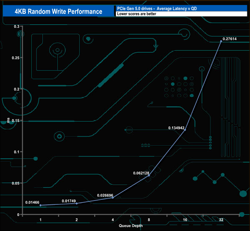Select the data point at queue depth 4
Image resolution: width=250 pixels, height=231 pixels.
point(113,198)
